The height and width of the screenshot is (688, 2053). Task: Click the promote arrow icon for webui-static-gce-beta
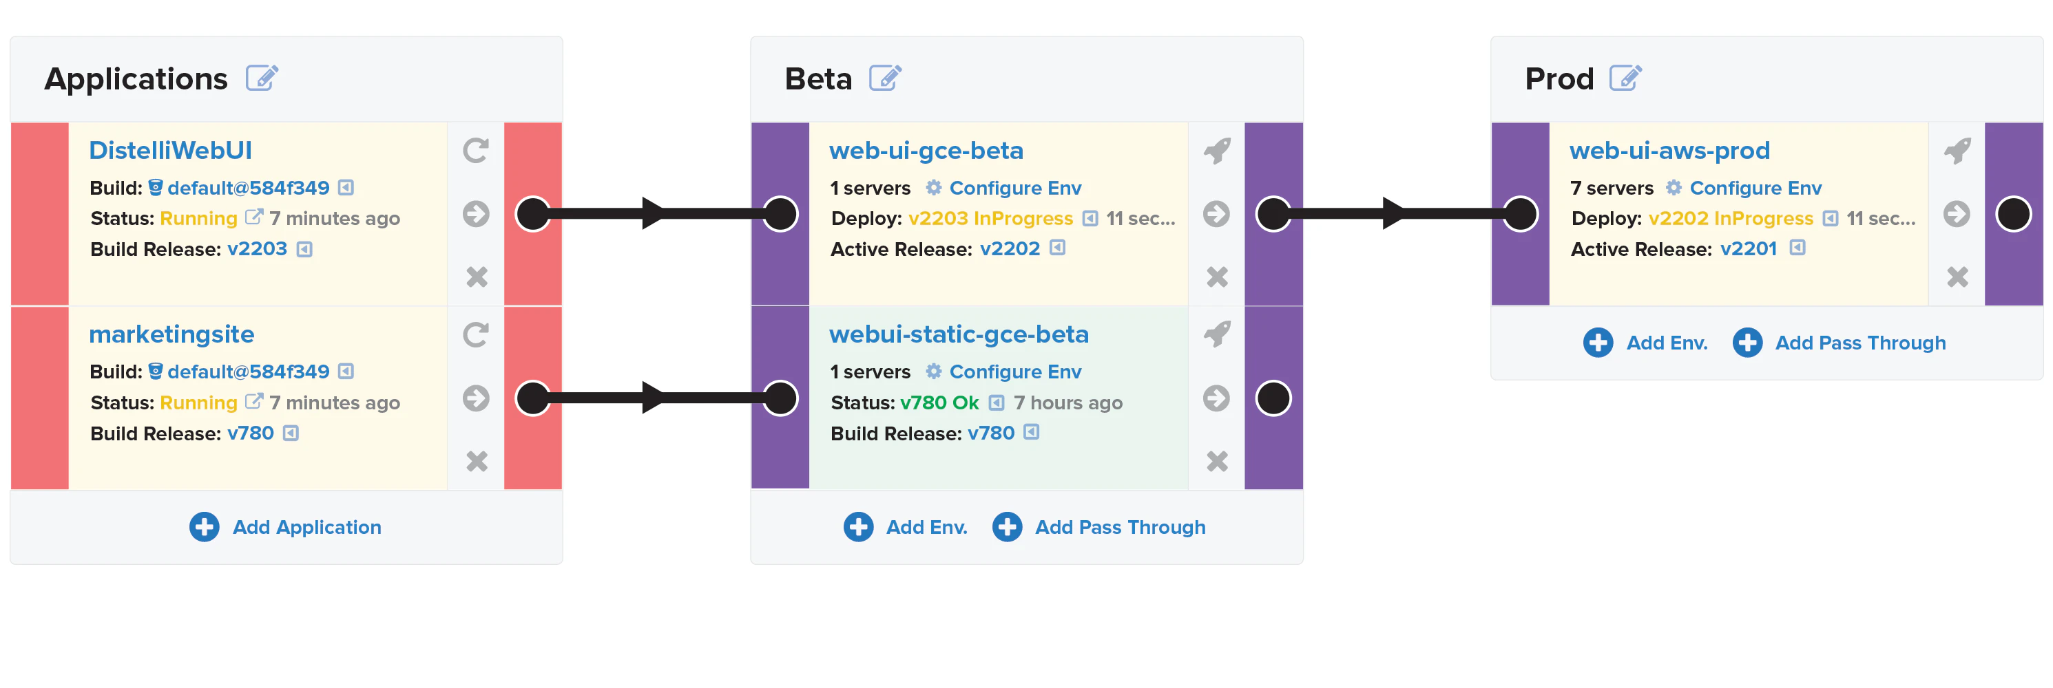1216,398
